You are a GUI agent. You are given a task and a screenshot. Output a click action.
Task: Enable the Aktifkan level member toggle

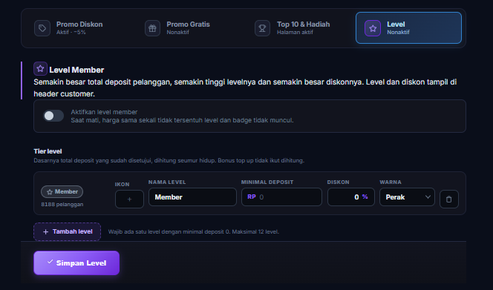53,116
